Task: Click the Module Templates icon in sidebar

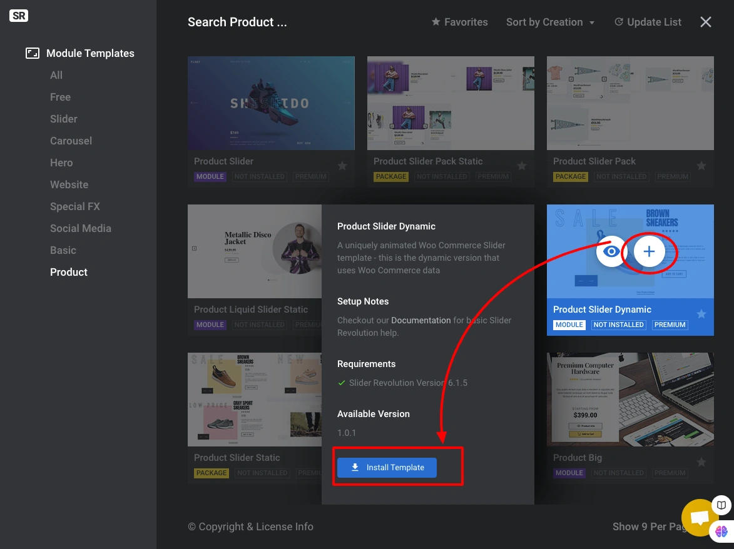Action: tap(33, 53)
